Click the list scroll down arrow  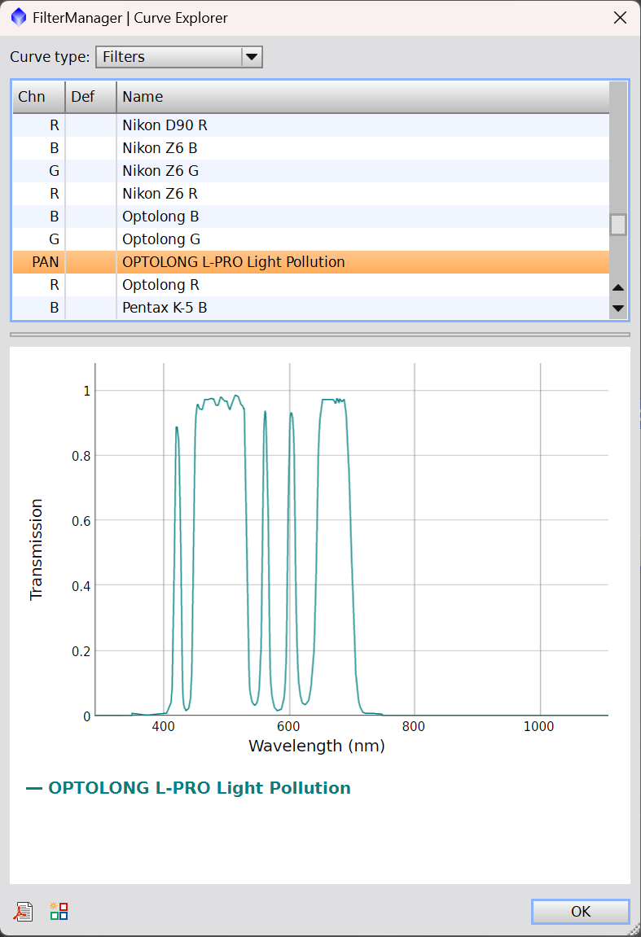click(x=618, y=309)
